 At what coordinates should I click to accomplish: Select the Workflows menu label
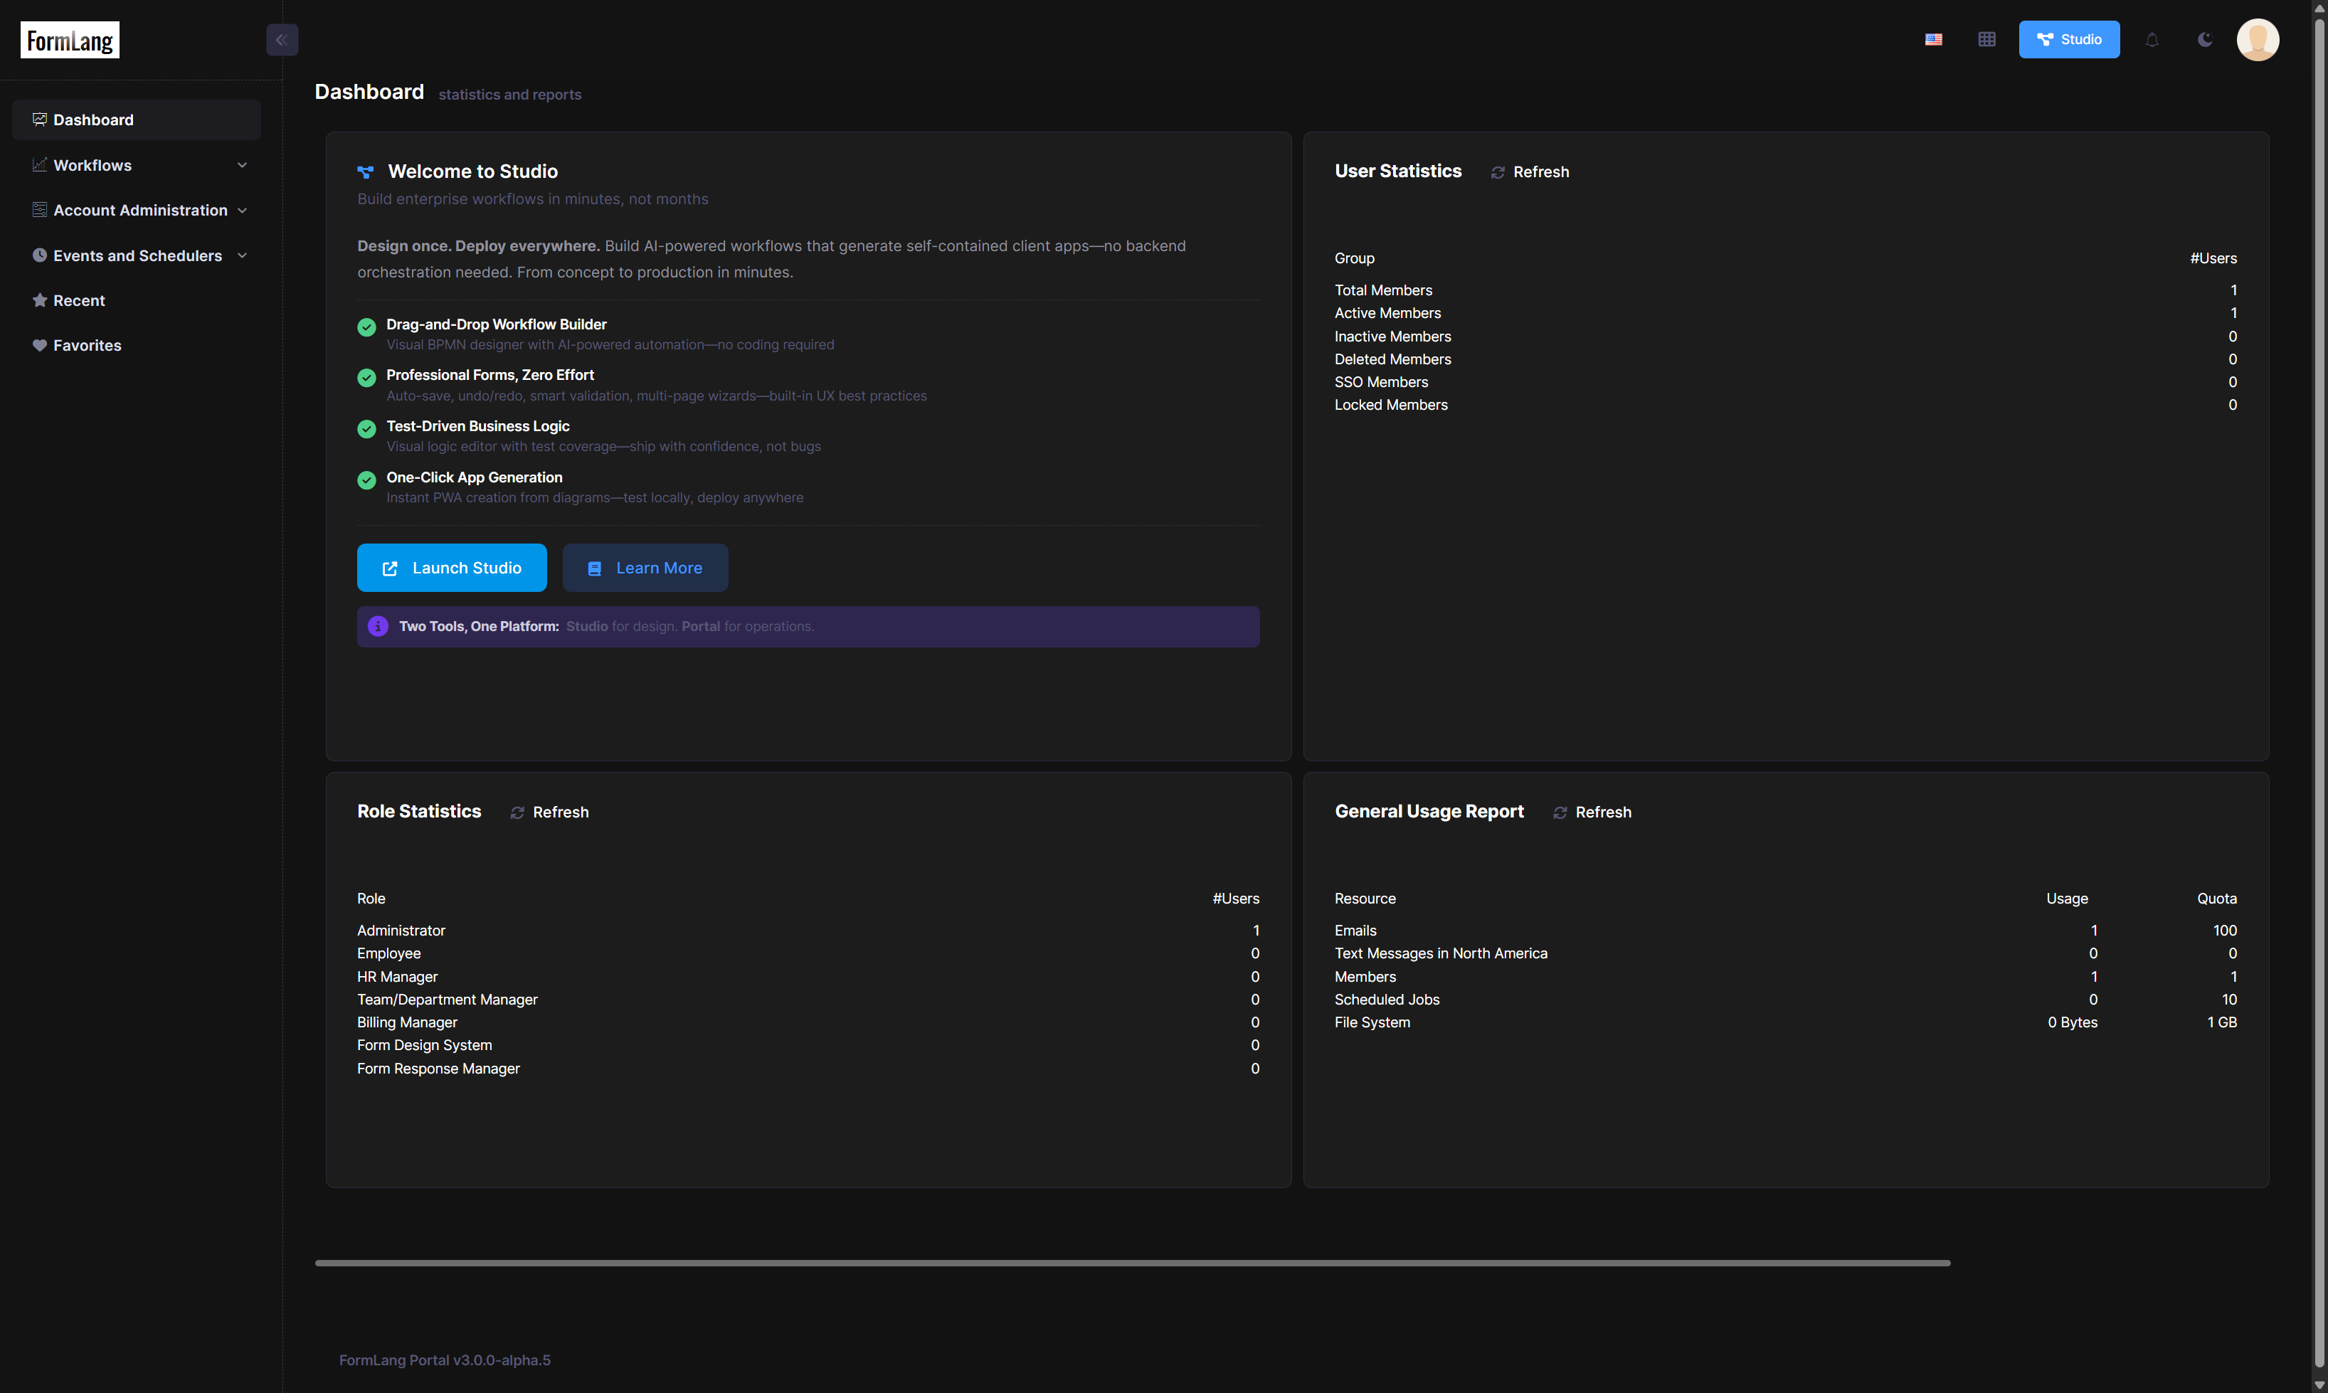pyautogui.click(x=92, y=165)
